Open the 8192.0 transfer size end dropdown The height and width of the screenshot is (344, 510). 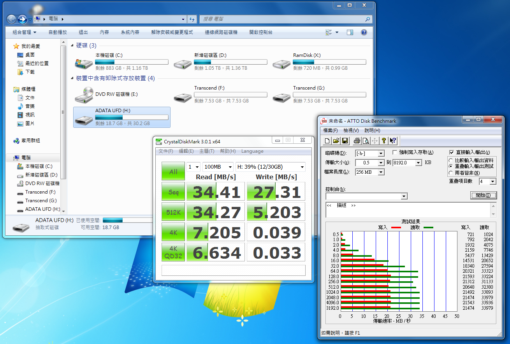tap(419, 162)
